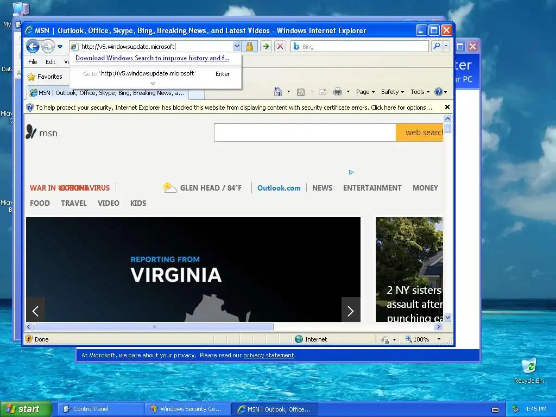Image resolution: width=556 pixels, height=417 pixels.
Task: Go back with the IE Back arrow
Action: click(x=33, y=46)
